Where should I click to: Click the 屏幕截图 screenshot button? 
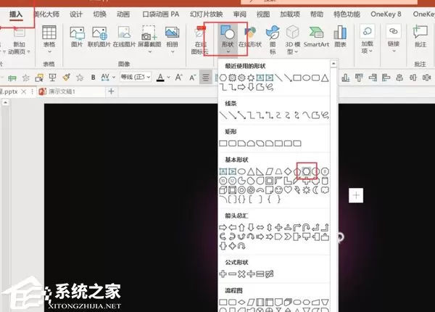[x=149, y=39]
